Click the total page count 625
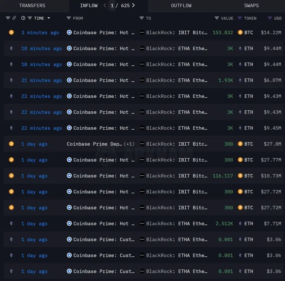 click(x=125, y=6)
